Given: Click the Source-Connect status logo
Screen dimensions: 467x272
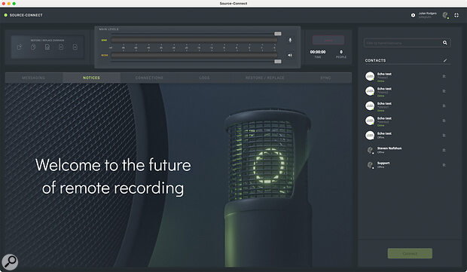Looking at the screenshot, I should [23, 15].
